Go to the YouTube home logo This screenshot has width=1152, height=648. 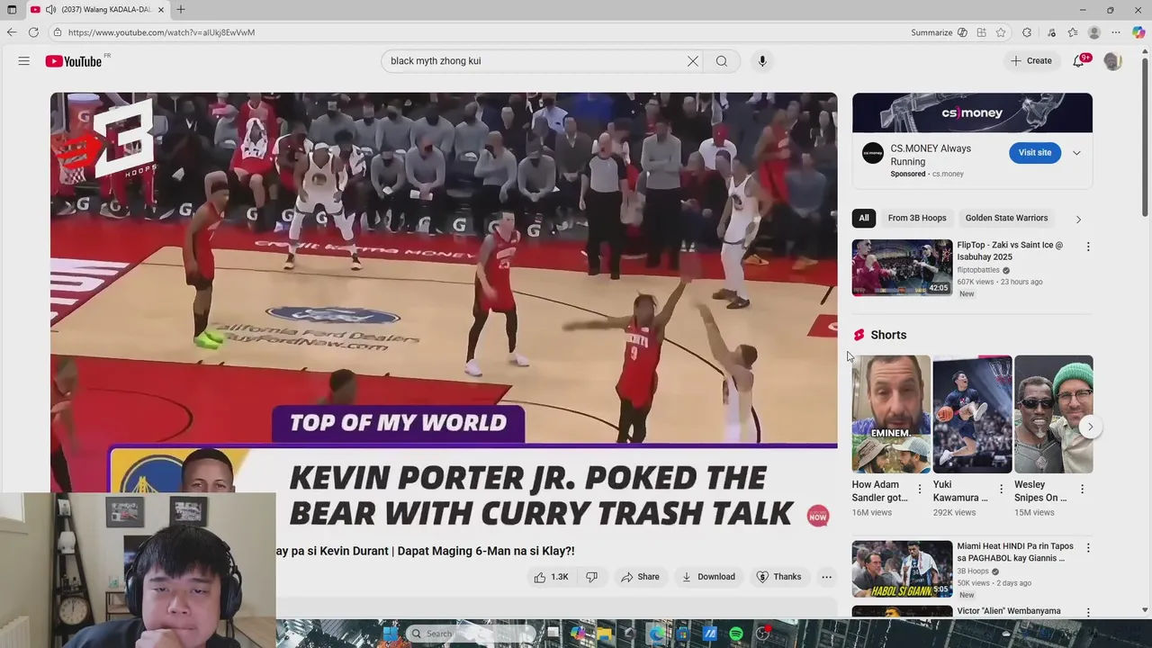[74, 61]
